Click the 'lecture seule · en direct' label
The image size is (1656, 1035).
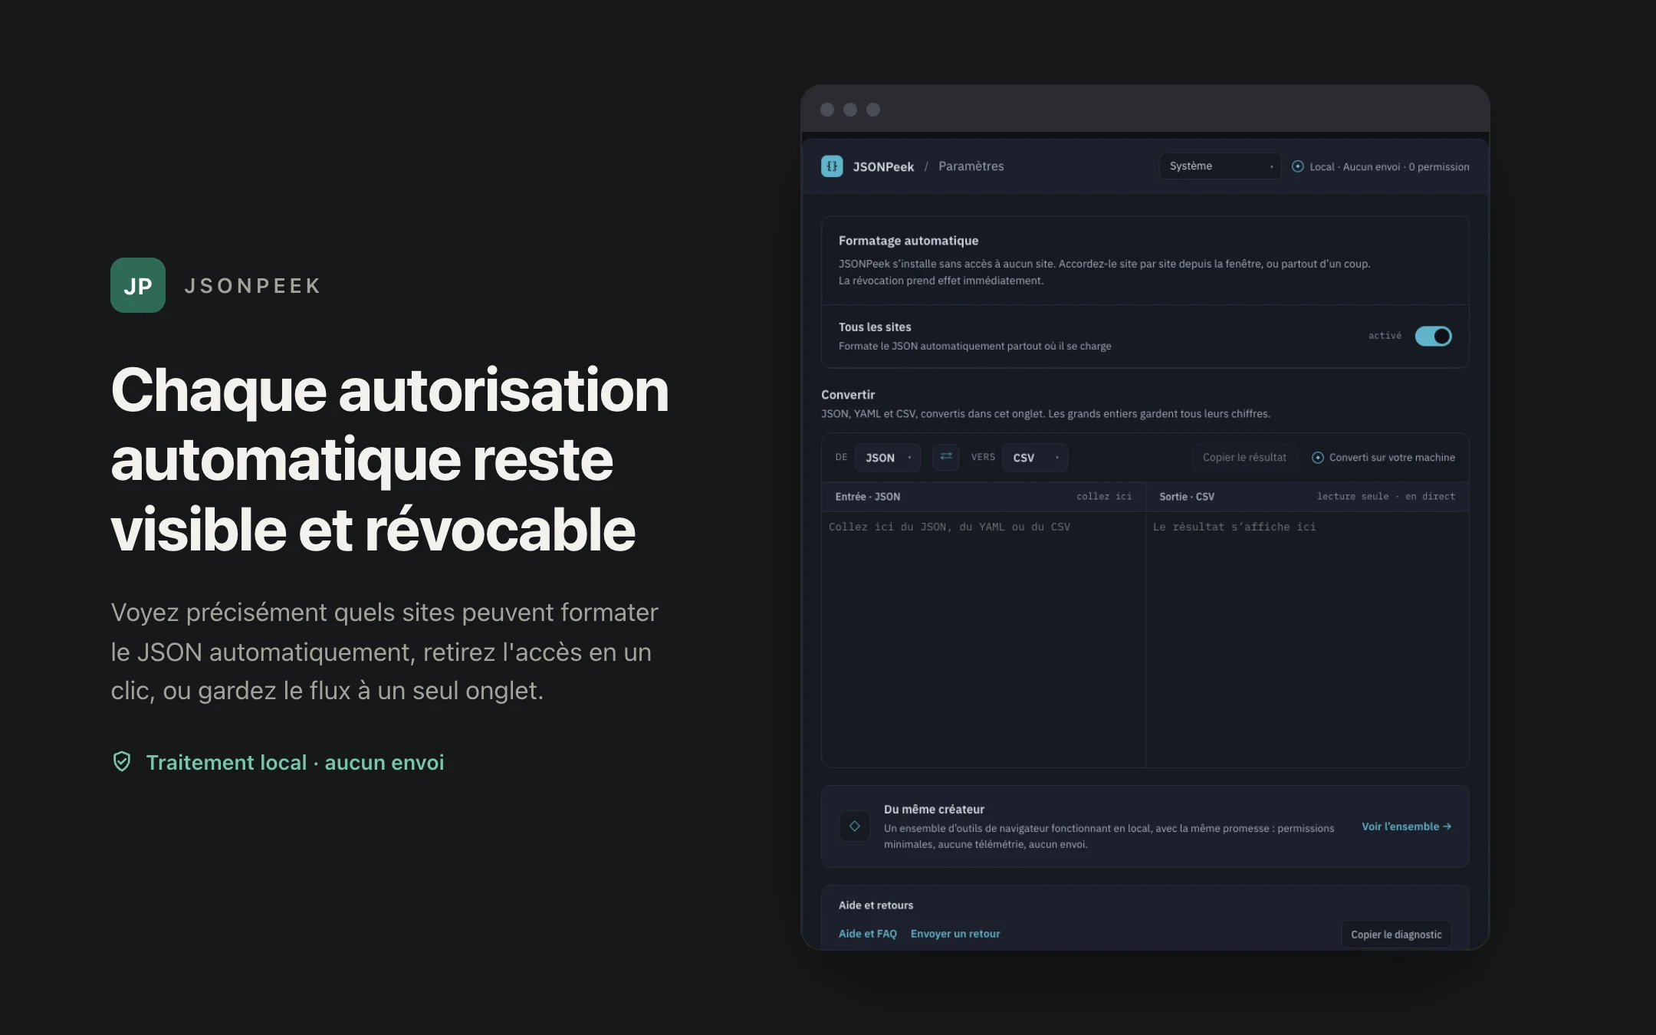tap(1386, 497)
